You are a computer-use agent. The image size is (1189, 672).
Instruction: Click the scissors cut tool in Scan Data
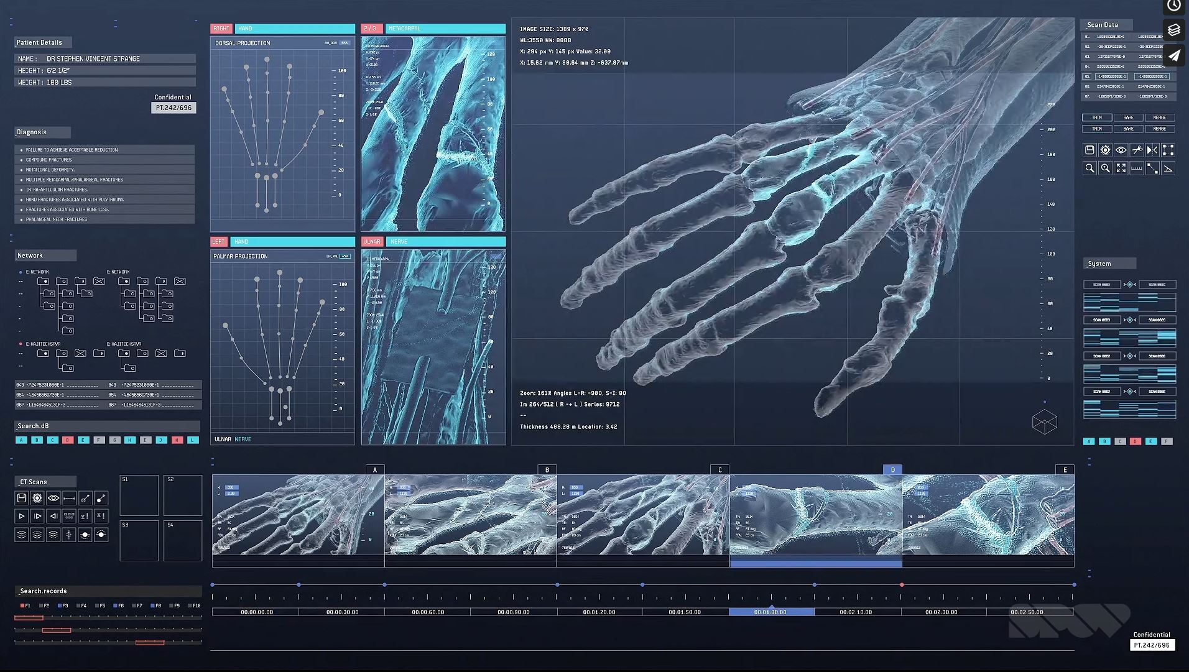pos(1137,150)
